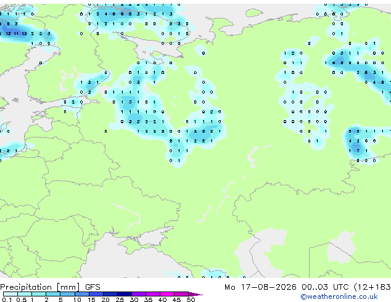The height and width of the screenshot is (302, 391).
Task: Click the '10' legend scale label
Action: [x=77, y=300]
